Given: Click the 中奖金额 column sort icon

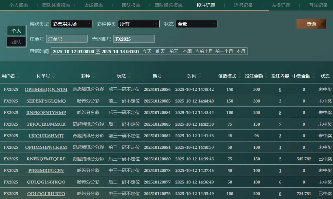Looking at the screenshot, I should tap(313, 76).
